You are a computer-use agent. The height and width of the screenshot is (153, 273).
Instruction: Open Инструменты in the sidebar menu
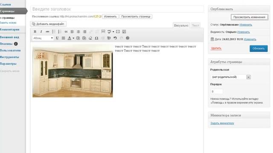click(9, 57)
